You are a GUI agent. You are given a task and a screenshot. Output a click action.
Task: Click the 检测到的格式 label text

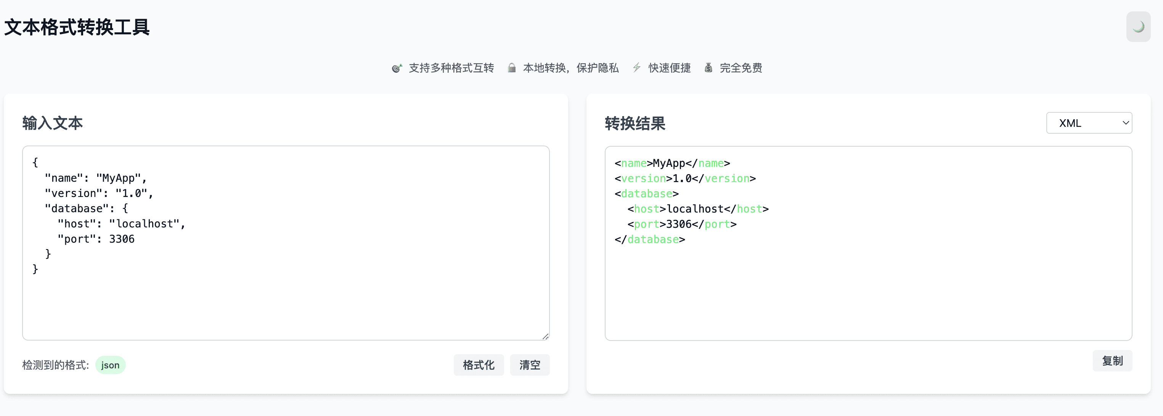click(x=56, y=365)
